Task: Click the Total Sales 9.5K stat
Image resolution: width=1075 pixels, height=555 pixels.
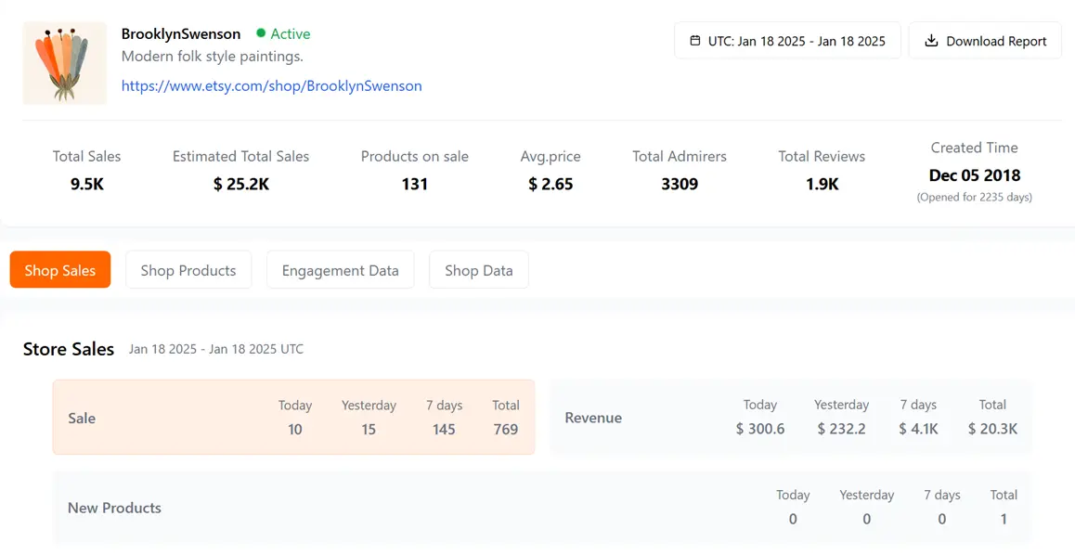Action: [86, 171]
